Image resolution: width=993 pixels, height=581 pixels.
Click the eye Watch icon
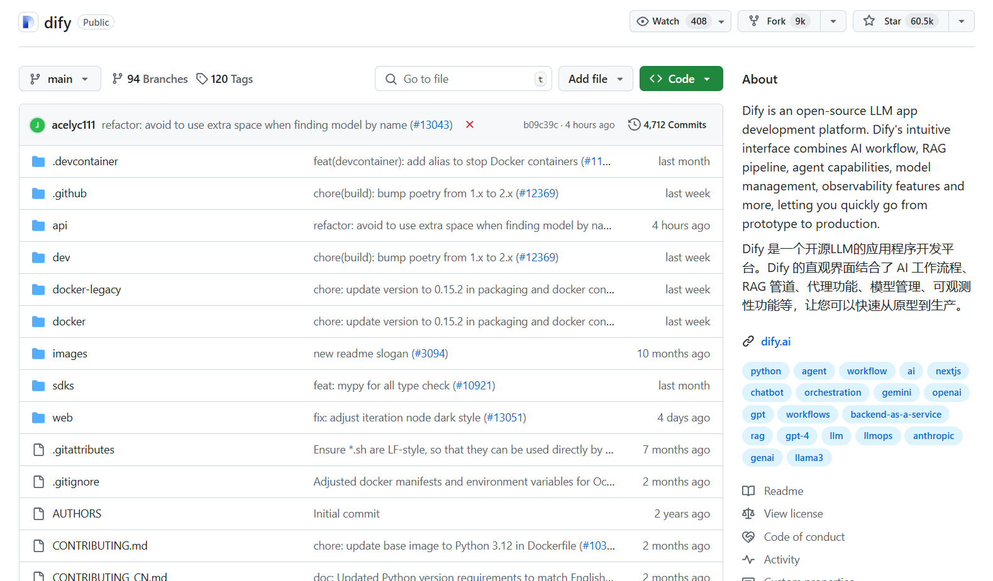642,21
